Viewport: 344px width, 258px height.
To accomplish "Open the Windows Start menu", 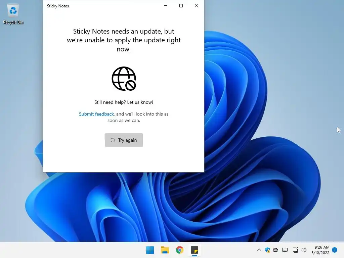I will 150,250.
